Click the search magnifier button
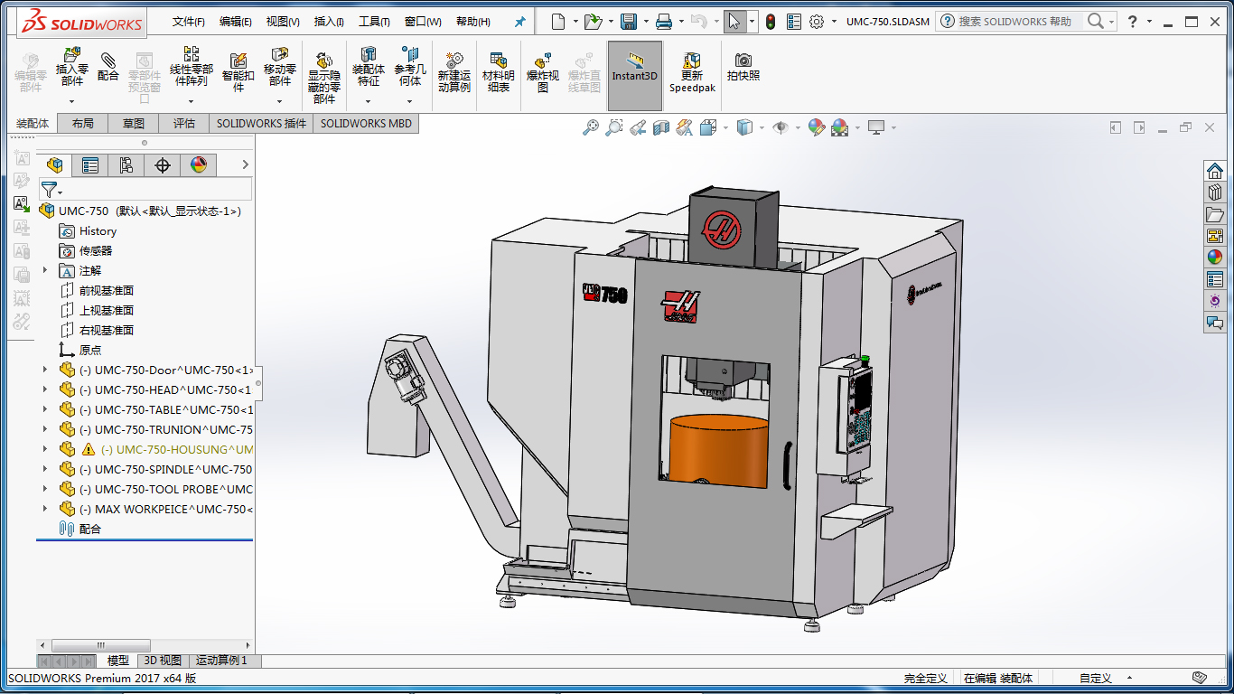The image size is (1234, 694). point(1095,21)
